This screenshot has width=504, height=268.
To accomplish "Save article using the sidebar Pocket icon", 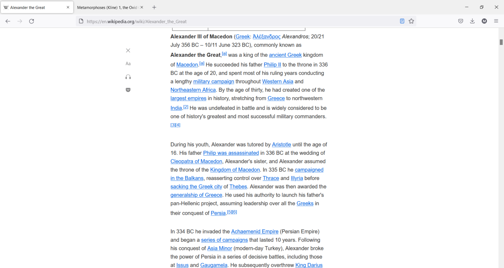I will [x=128, y=90].
